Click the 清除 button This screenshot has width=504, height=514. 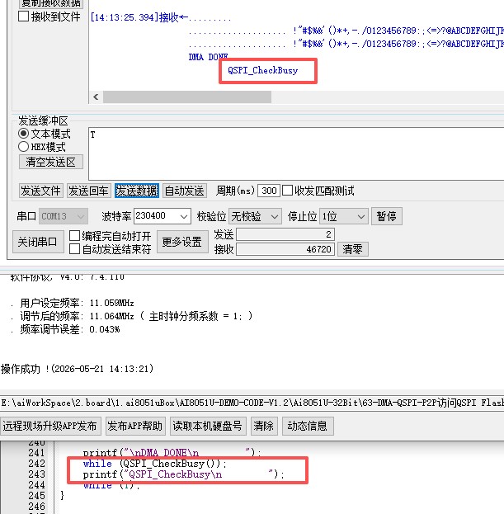[x=264, y=426]
